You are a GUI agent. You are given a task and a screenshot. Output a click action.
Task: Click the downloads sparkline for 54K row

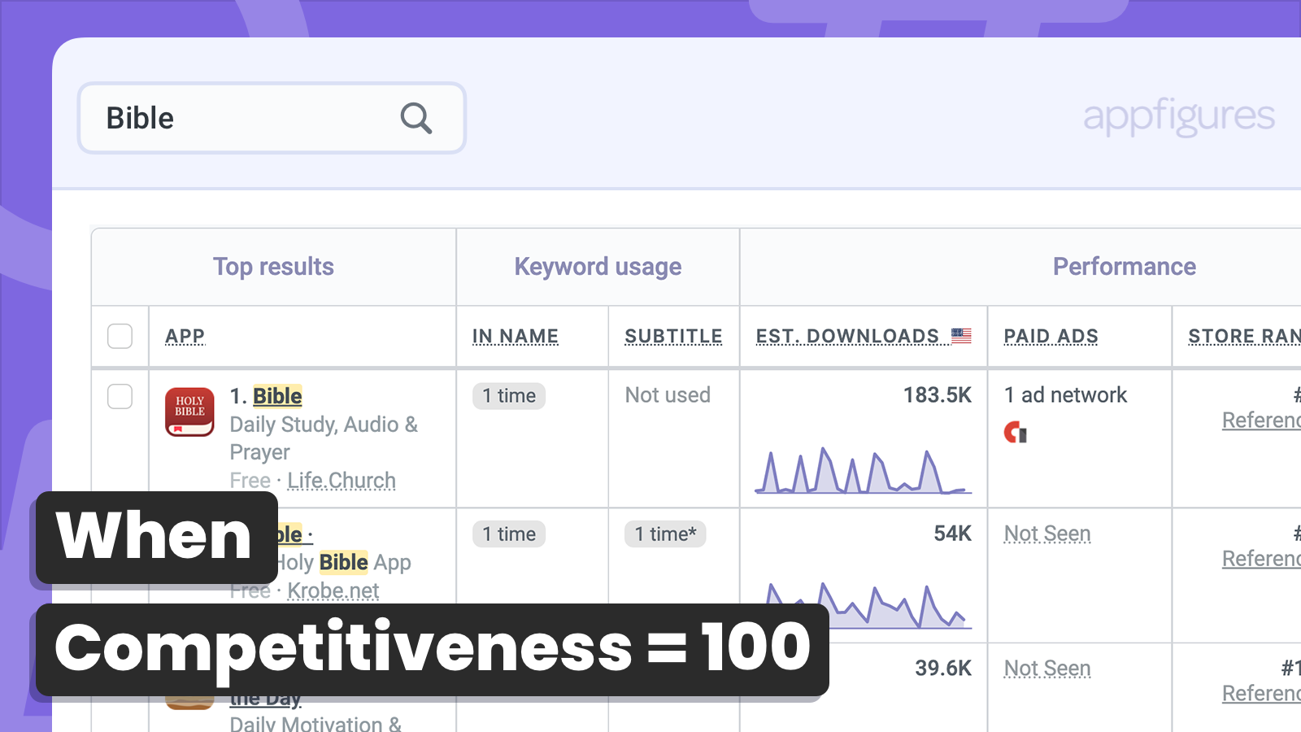(x=868, y=605)
